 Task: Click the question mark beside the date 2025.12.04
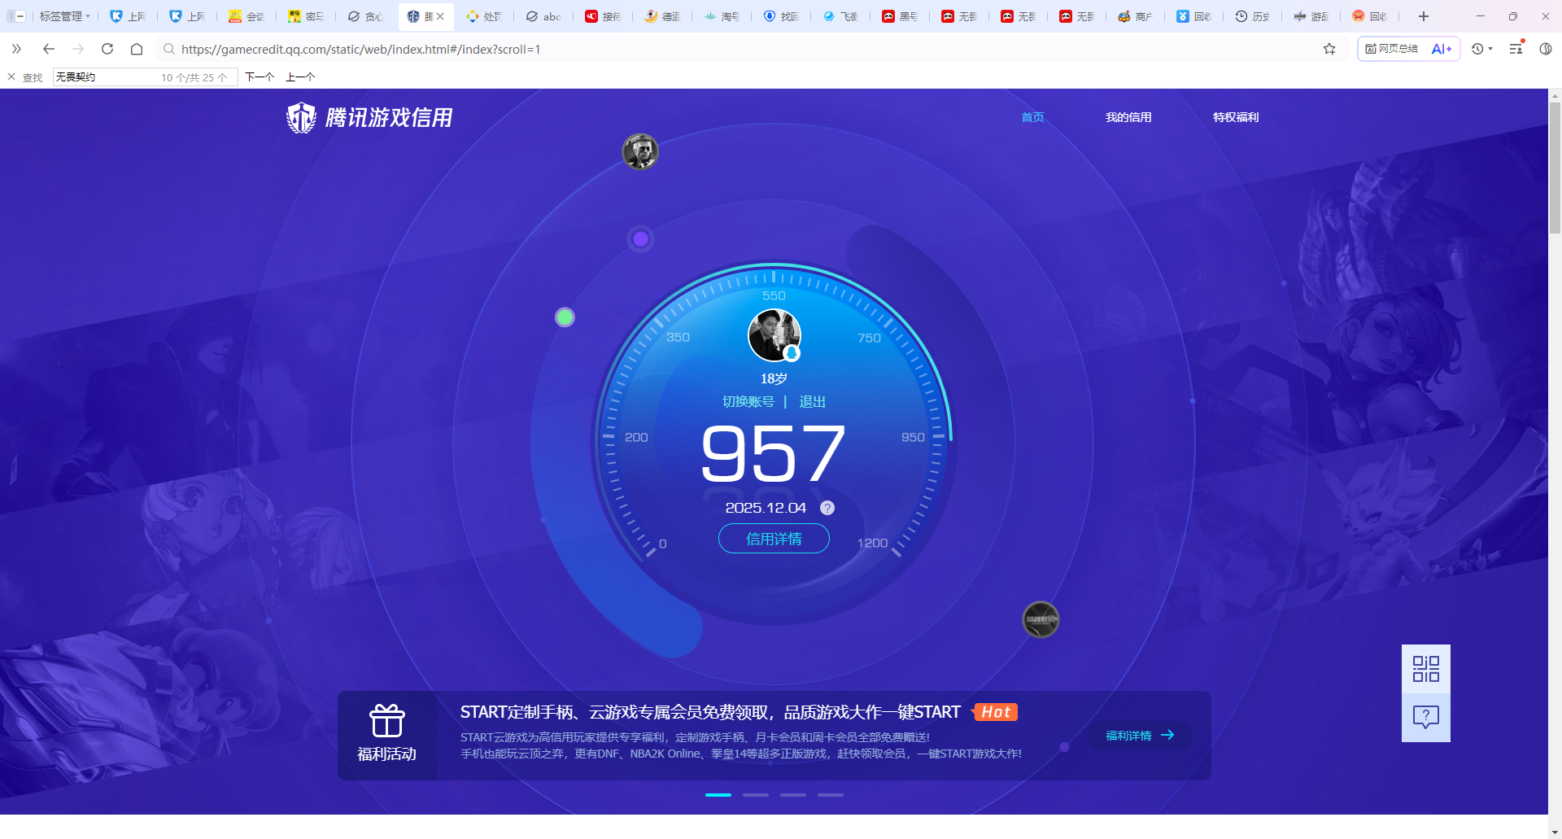pos(827,508)
